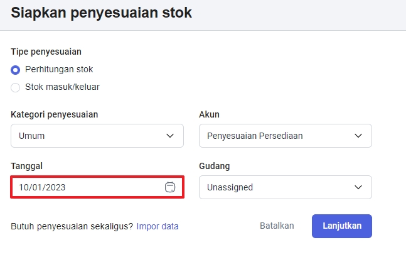
Task: Click the chevron arrow in Kategori penyesuaian
Action: [x=170, y=136]
